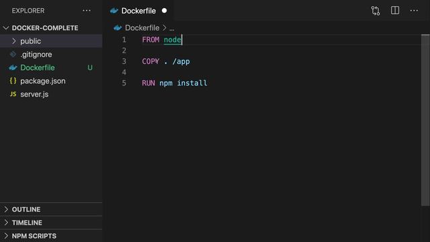Viewport: 430px width, 242px height.
Task: Click Docker icon in breadcrumb bar
Action: click(118, 28)
